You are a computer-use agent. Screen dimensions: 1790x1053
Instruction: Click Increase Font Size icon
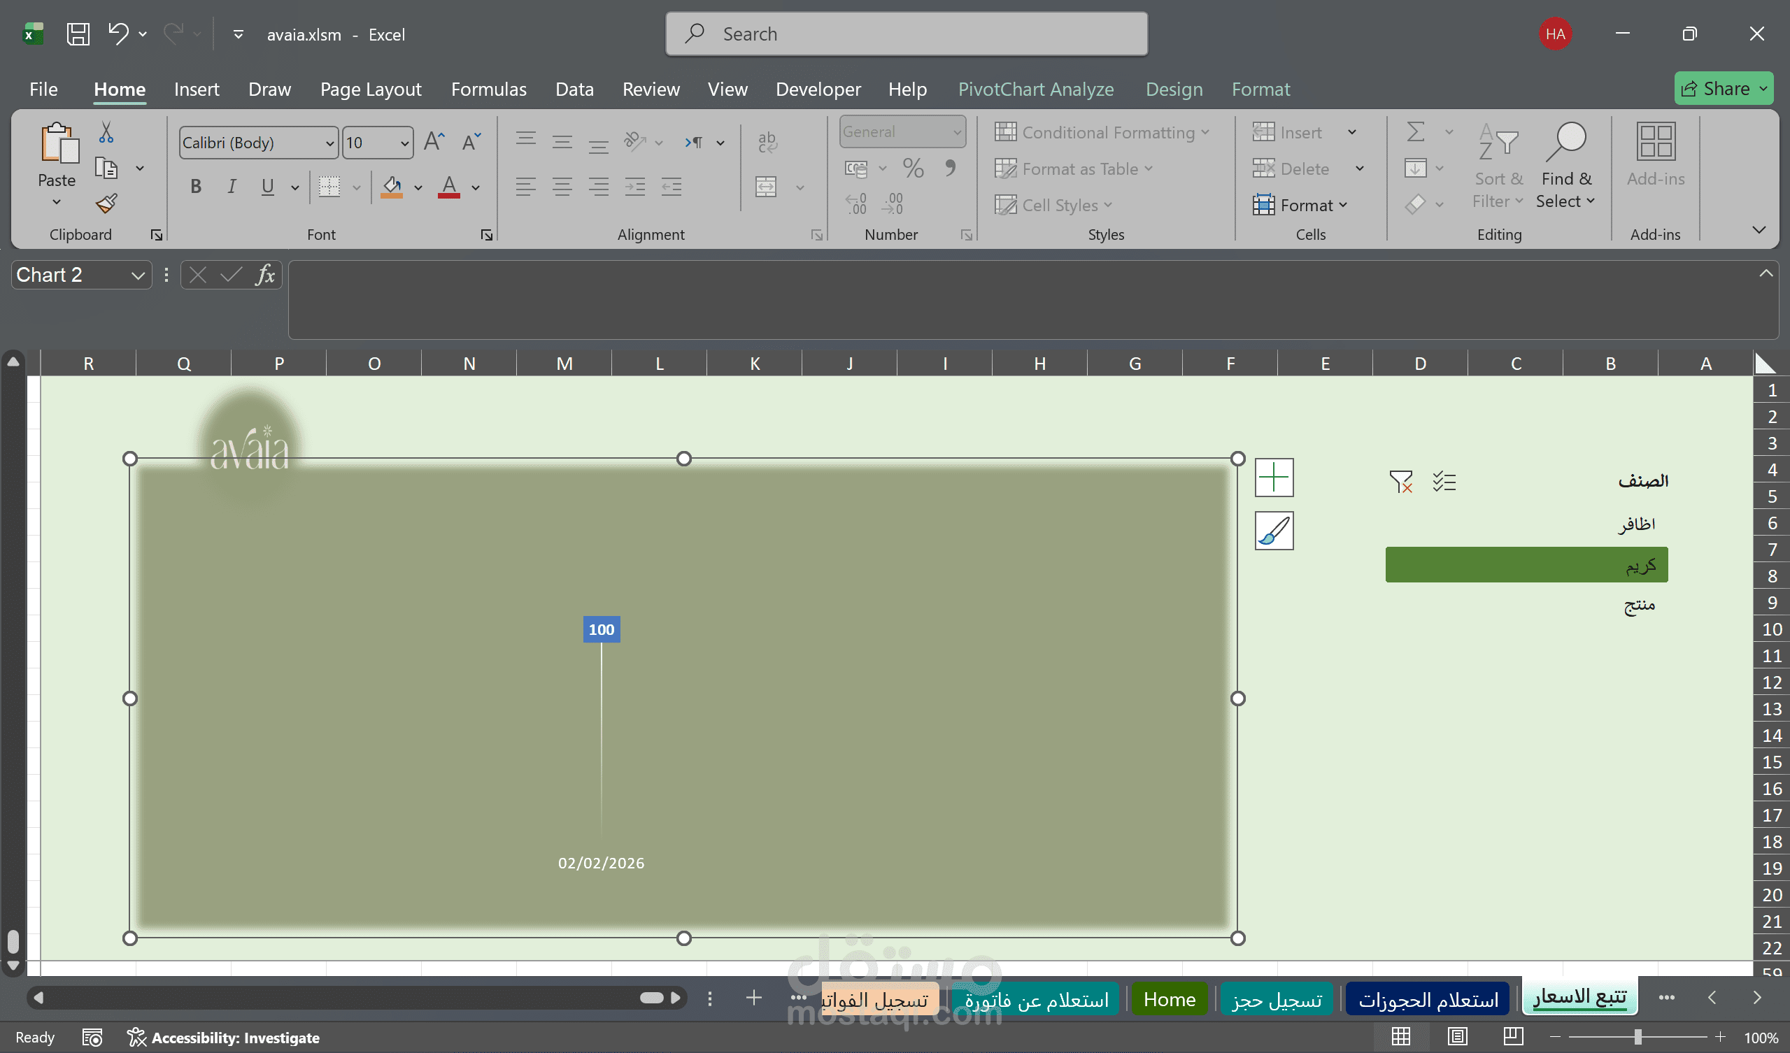pyautogui.click(x=434, y=141)
